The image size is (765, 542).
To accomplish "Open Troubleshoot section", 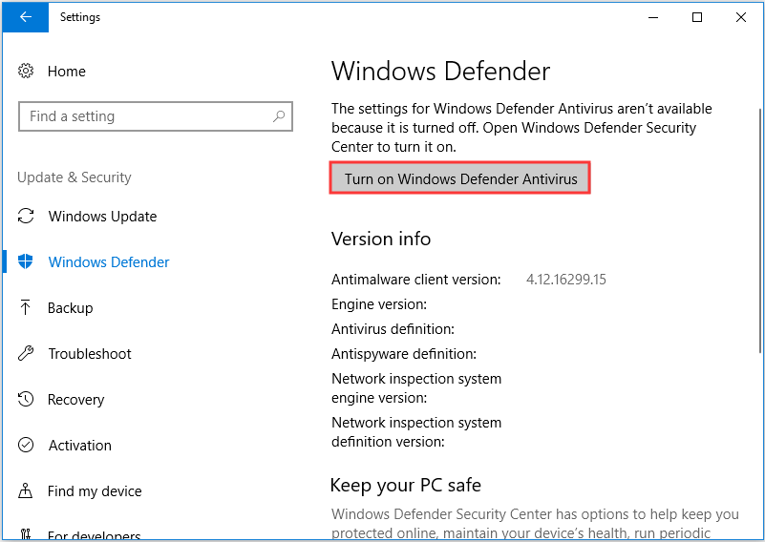I will [x=90, y=354].
